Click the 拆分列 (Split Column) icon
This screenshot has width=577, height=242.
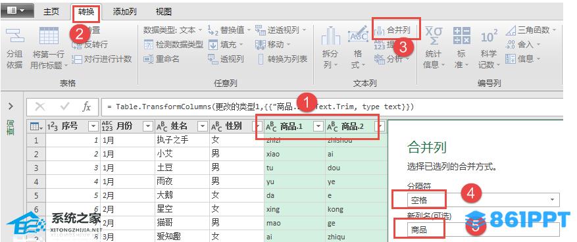pos(330,36)
